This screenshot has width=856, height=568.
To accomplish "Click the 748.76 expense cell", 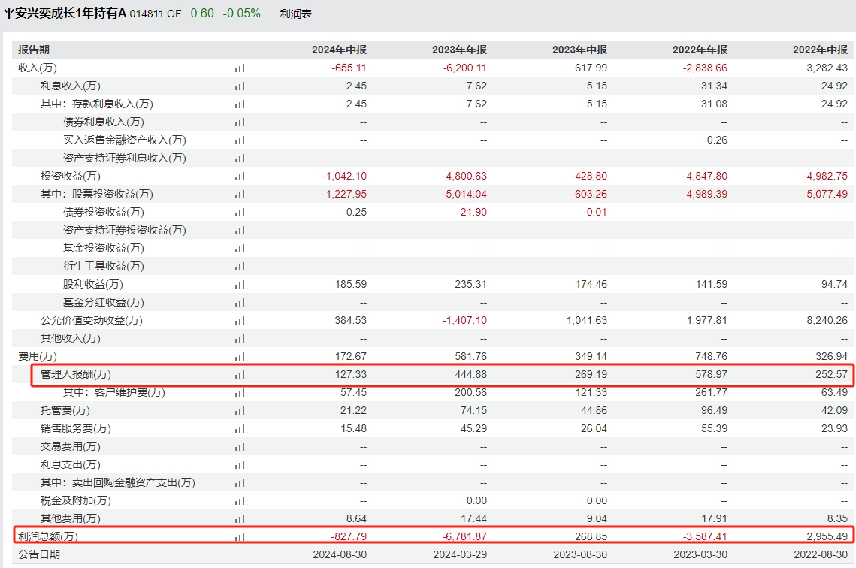I will [x=712, y=356].
